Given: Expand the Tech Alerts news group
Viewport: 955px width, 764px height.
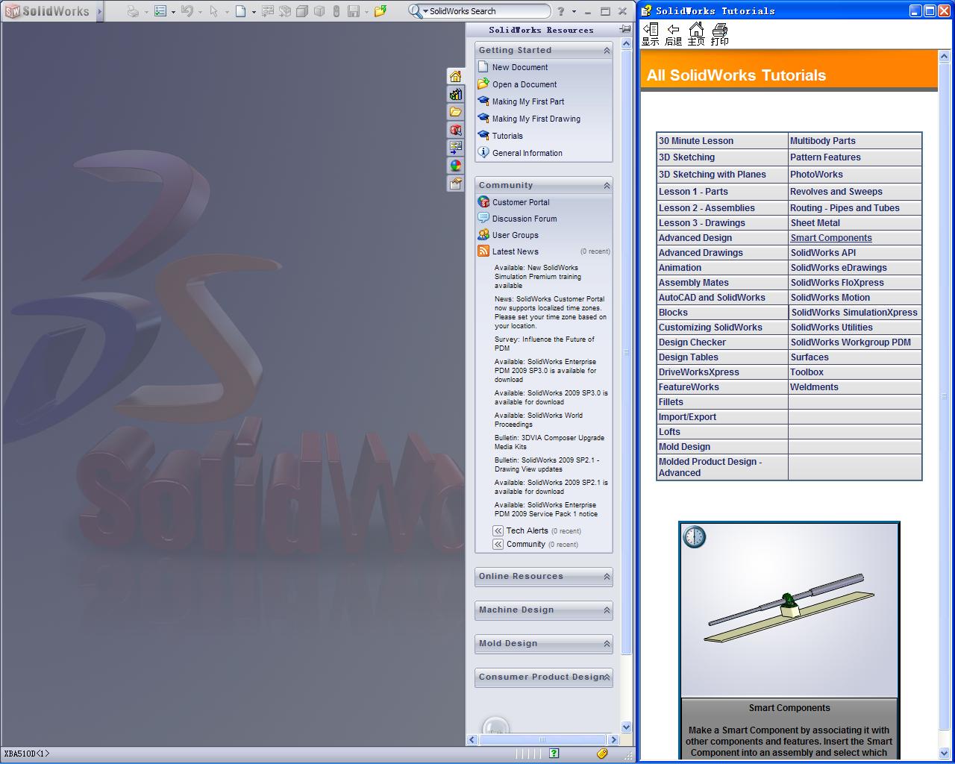Looking at the screenshot, I should (498, 530).
